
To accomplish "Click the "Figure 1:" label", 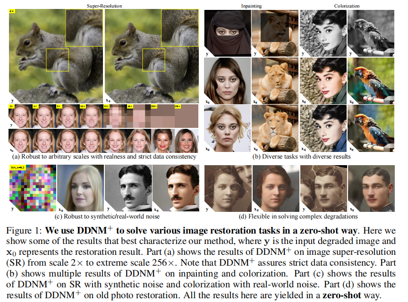I will [24, 230].
